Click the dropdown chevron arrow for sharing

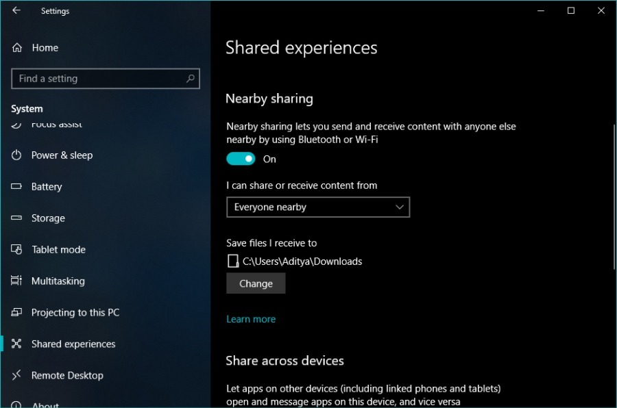pos(400,207)
